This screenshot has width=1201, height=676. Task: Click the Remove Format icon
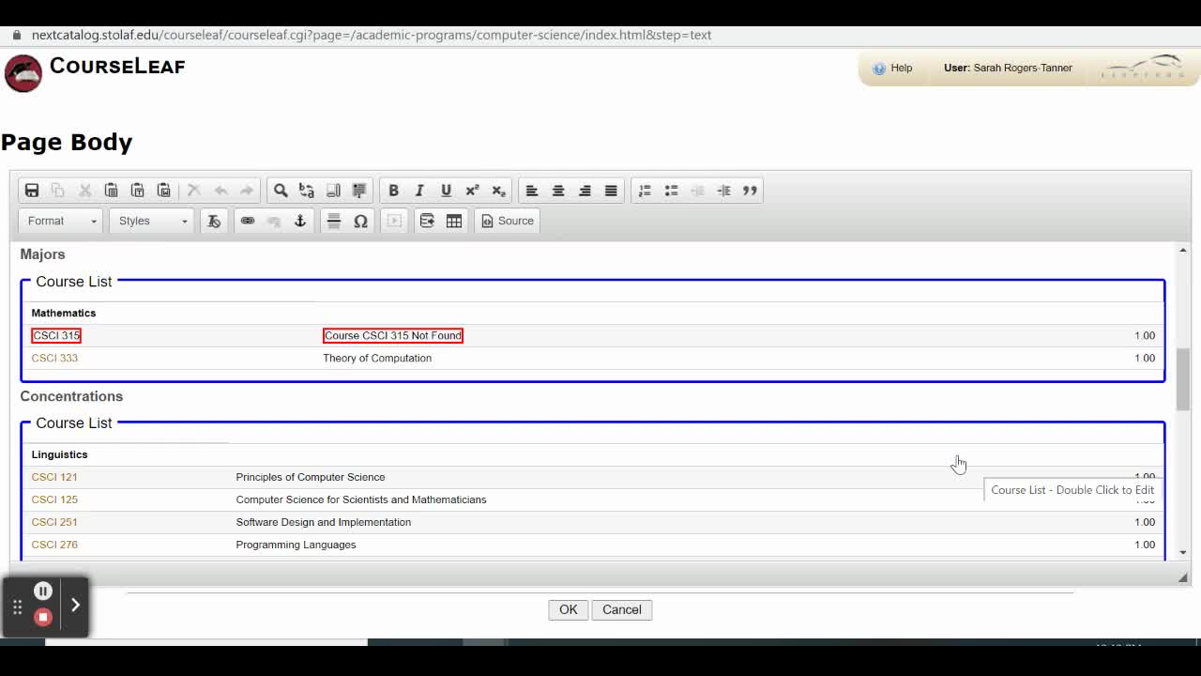click(x=214, y=221)
